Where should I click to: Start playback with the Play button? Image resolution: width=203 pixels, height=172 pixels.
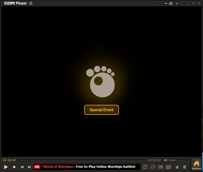6,167
